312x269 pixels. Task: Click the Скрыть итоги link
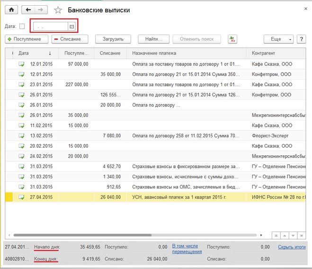coord(293,247)
